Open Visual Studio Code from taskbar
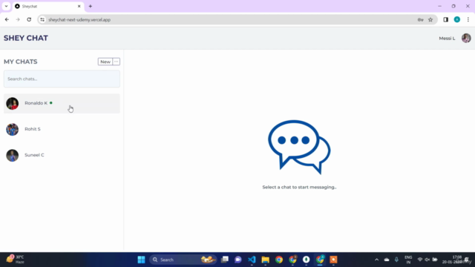 click(252, 260)
